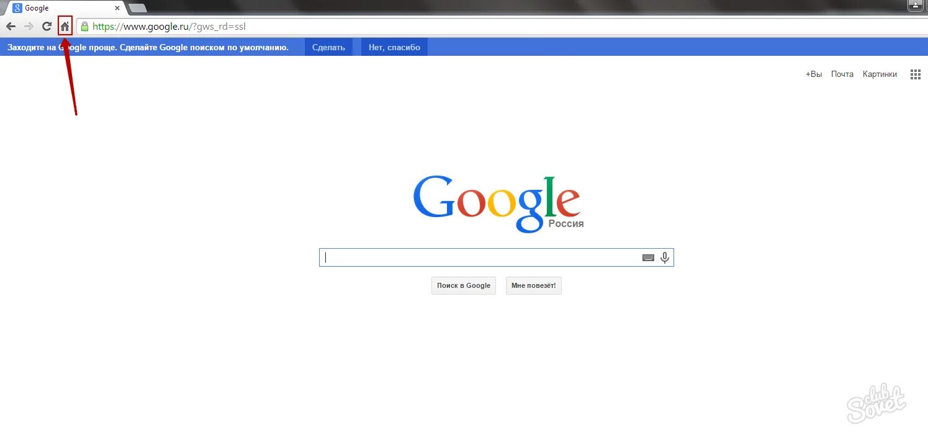Dismiss with Нет, спасибо button
The width and height of the screenshot is (928, 446).
click(394, 47)
